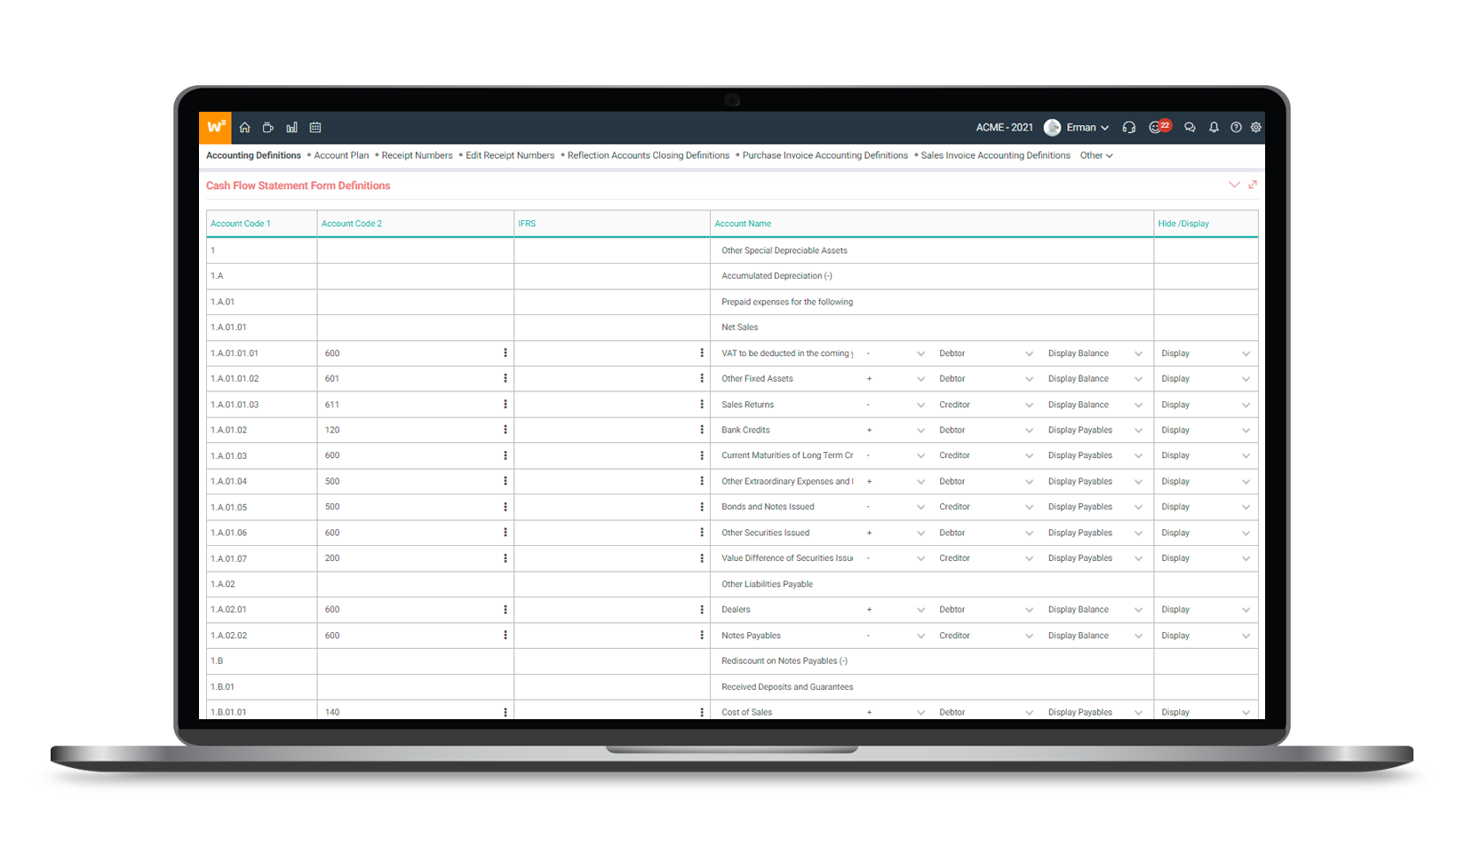Screen dimensions: 1465x846
Task: Collapse the Cash Flow Statement panel
Action: (x=1234, y=185)
